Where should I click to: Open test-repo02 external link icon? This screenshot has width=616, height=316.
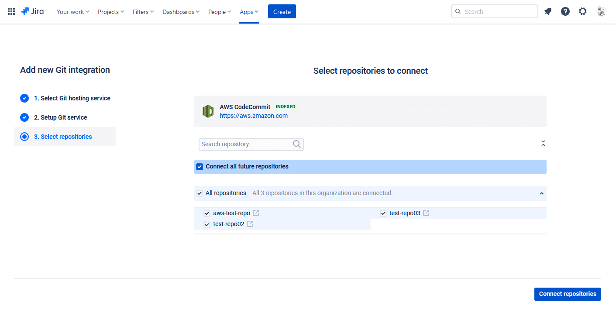250,224
